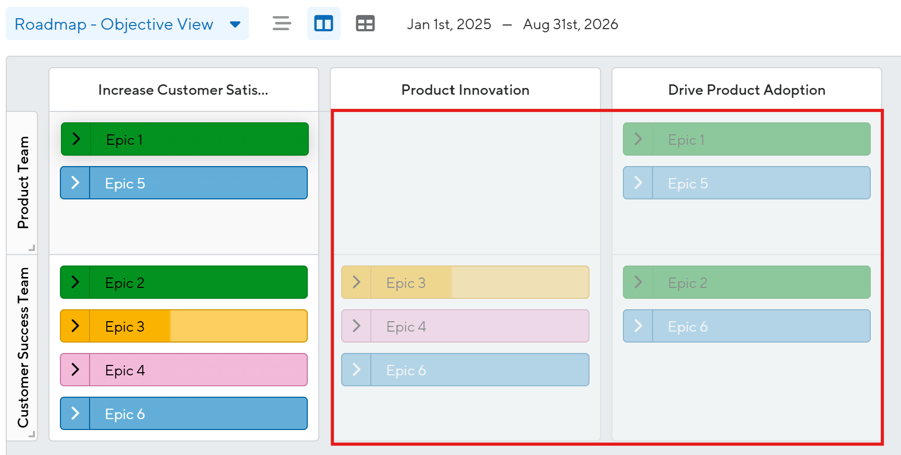901x455 pixels.
Task: Click the Product Team row label
Action: pyautogui.click(x=23, y=182)
